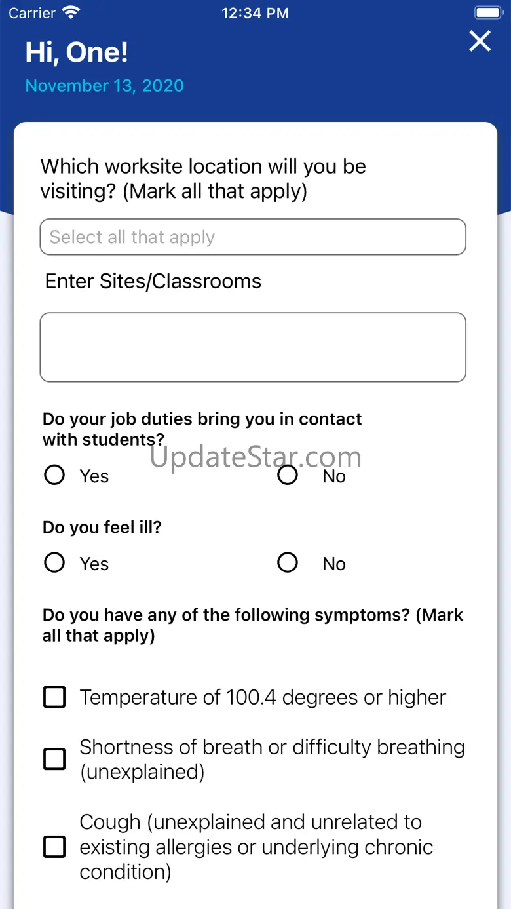Tap the Temperature of 100.4 degrees label
The height and width of the screenshot is (909, 511).
point(263,697)
